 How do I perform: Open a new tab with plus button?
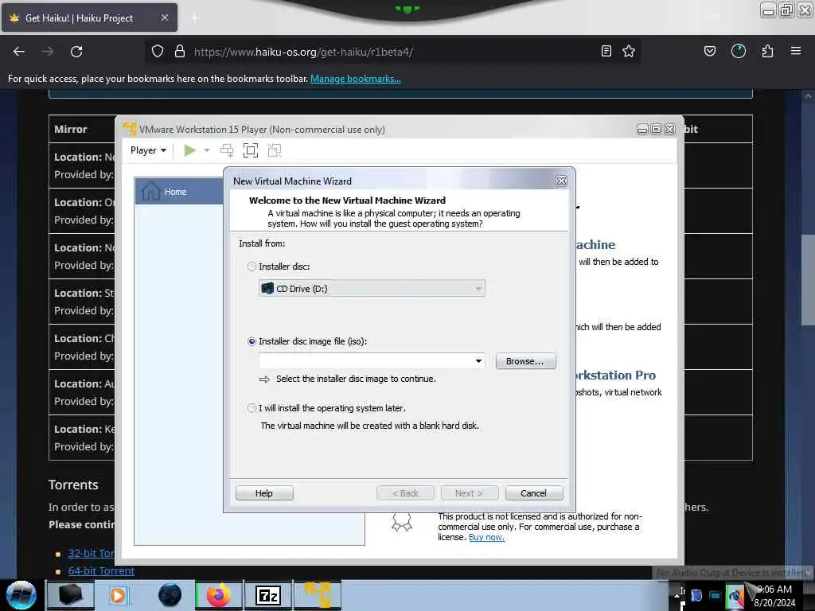tap(195, 18)
